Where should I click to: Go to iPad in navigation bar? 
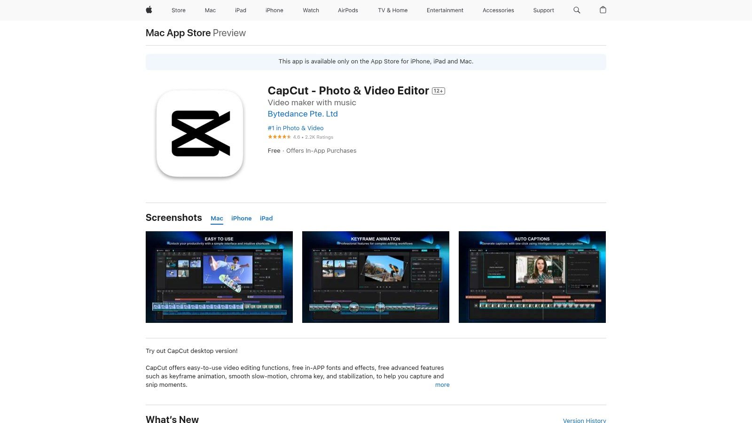[x=241, y=10]
